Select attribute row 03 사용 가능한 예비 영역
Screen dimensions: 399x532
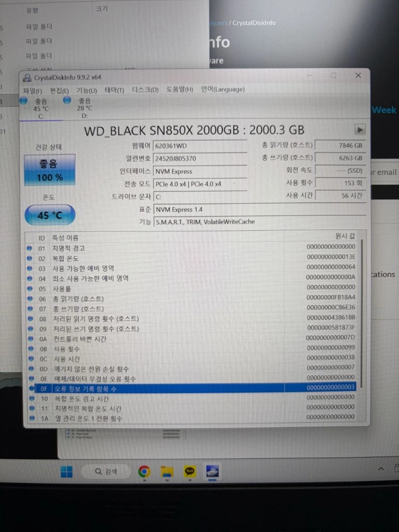click(191, 268)
